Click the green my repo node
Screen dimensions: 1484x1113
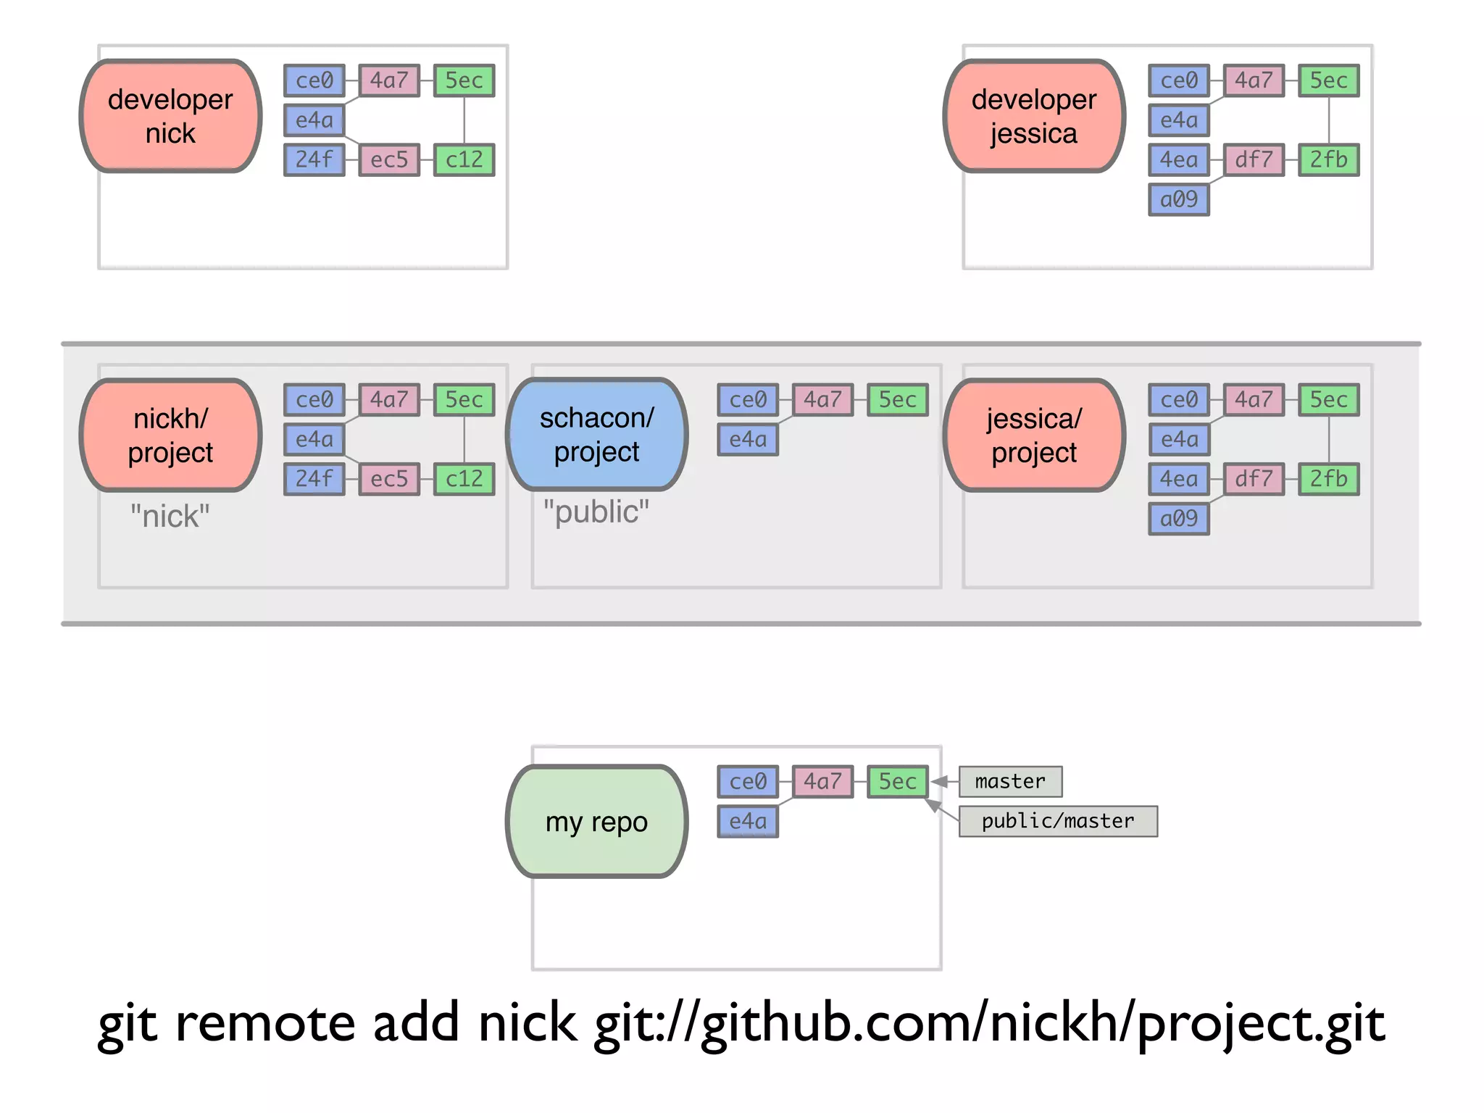pos(596,822)
